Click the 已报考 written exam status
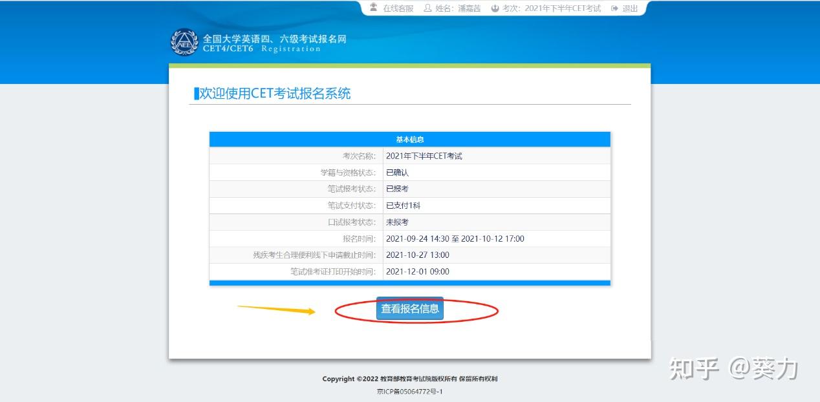The image size is (820, 402). click(396, 188)
